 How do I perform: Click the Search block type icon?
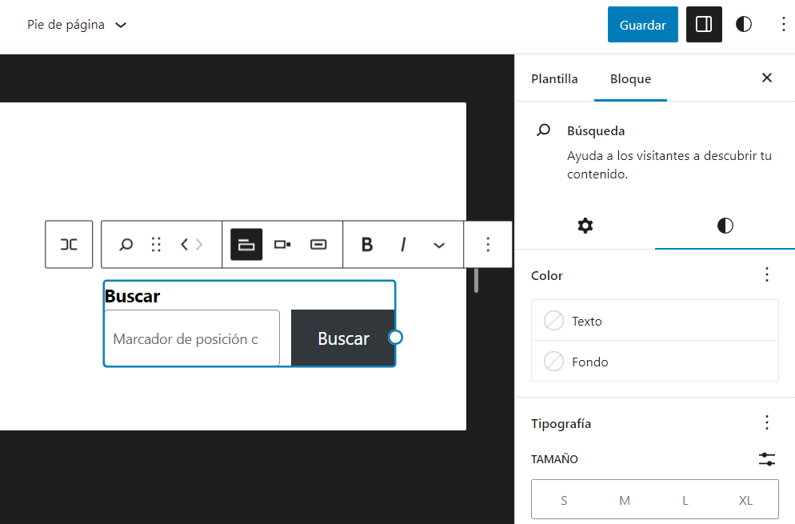126,245
